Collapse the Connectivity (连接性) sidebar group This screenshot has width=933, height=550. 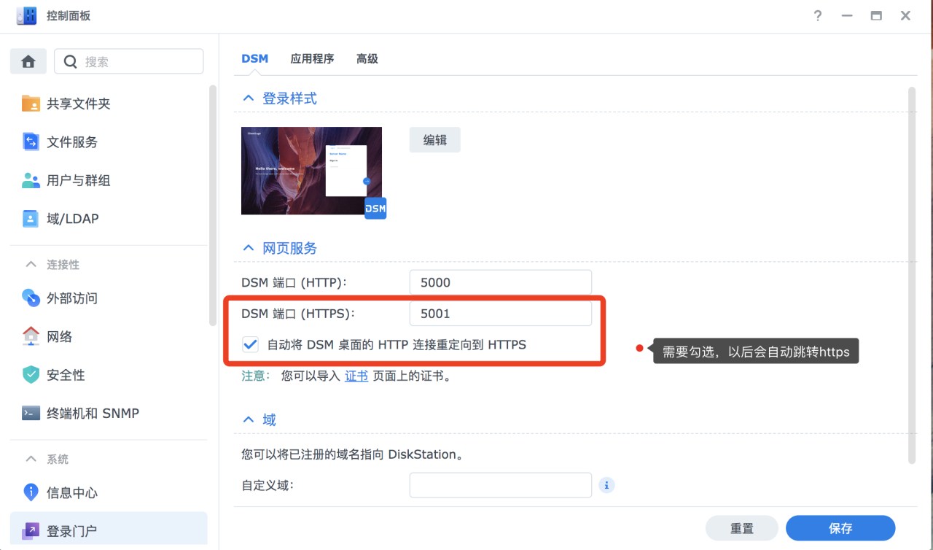pos(31,264)
